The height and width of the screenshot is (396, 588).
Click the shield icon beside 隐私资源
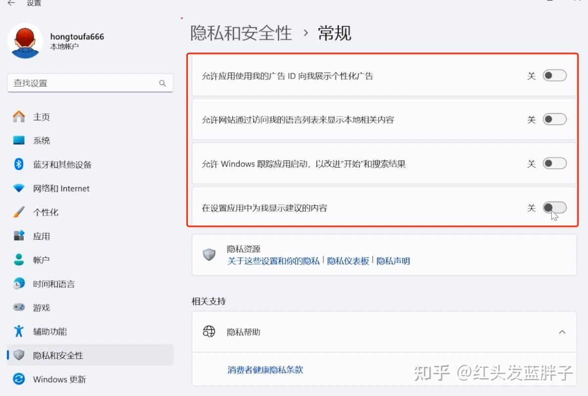(209, 255)
